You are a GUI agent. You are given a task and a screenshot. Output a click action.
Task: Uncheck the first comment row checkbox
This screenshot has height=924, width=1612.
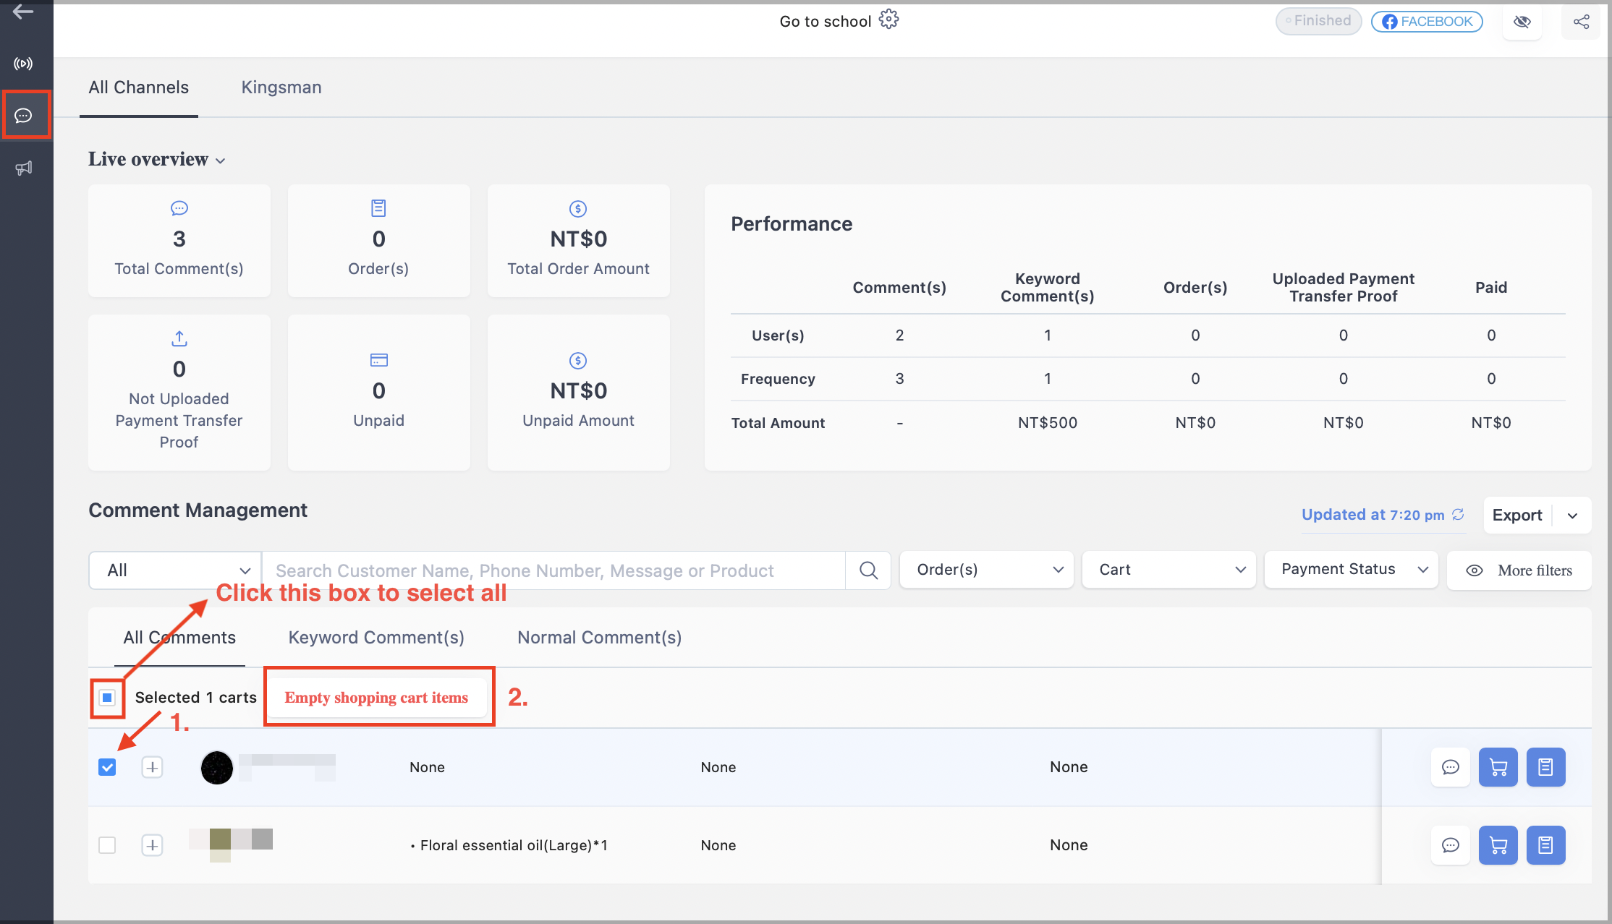pos(107,767)
